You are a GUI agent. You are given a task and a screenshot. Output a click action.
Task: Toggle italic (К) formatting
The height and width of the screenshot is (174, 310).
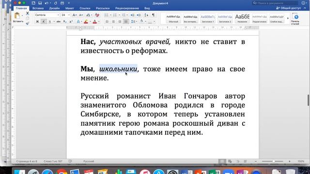44,21
